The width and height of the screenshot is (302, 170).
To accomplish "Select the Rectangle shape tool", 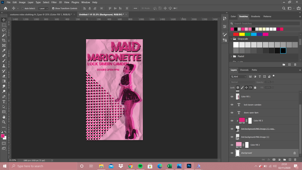I will click(4, 112).
